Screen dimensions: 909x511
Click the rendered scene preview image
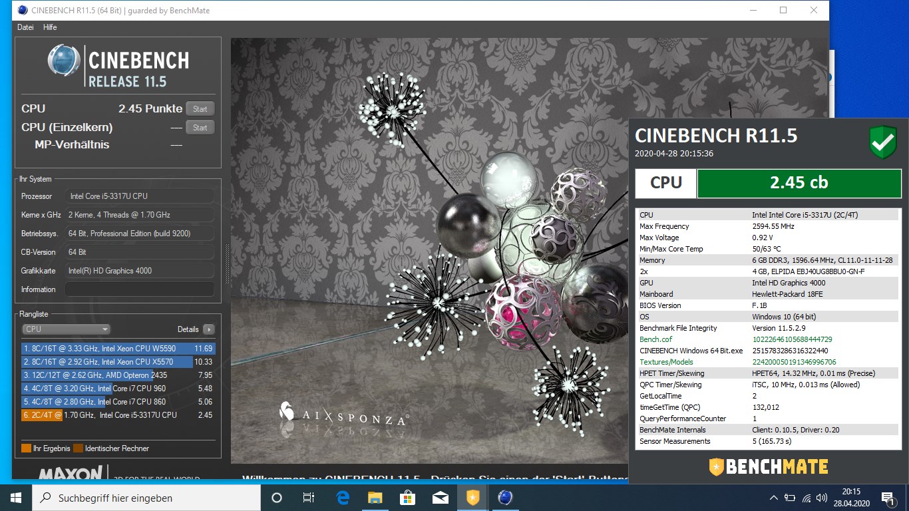[429, 251]
